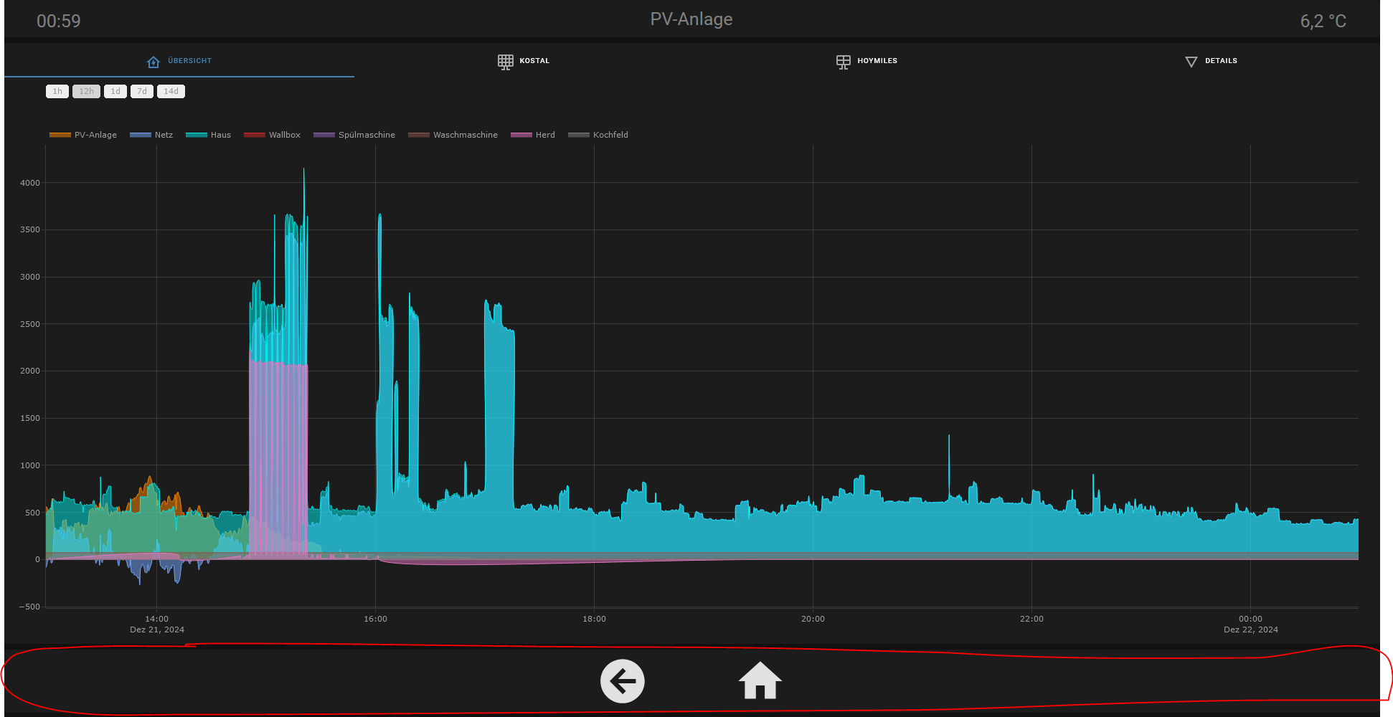Click the Herd pink color swatch

pos(521,135)
